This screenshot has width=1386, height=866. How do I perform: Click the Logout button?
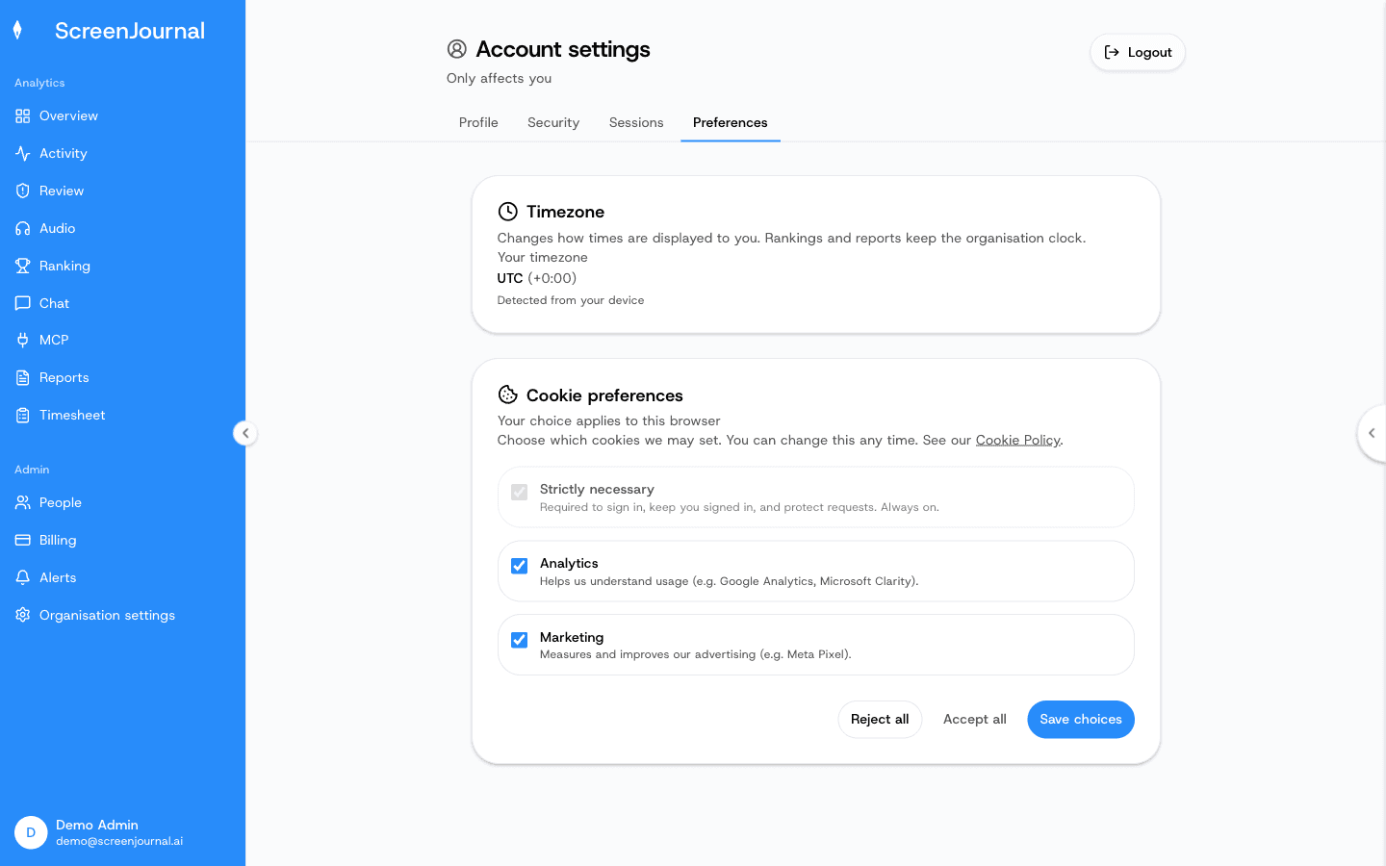coord(1138,52)
